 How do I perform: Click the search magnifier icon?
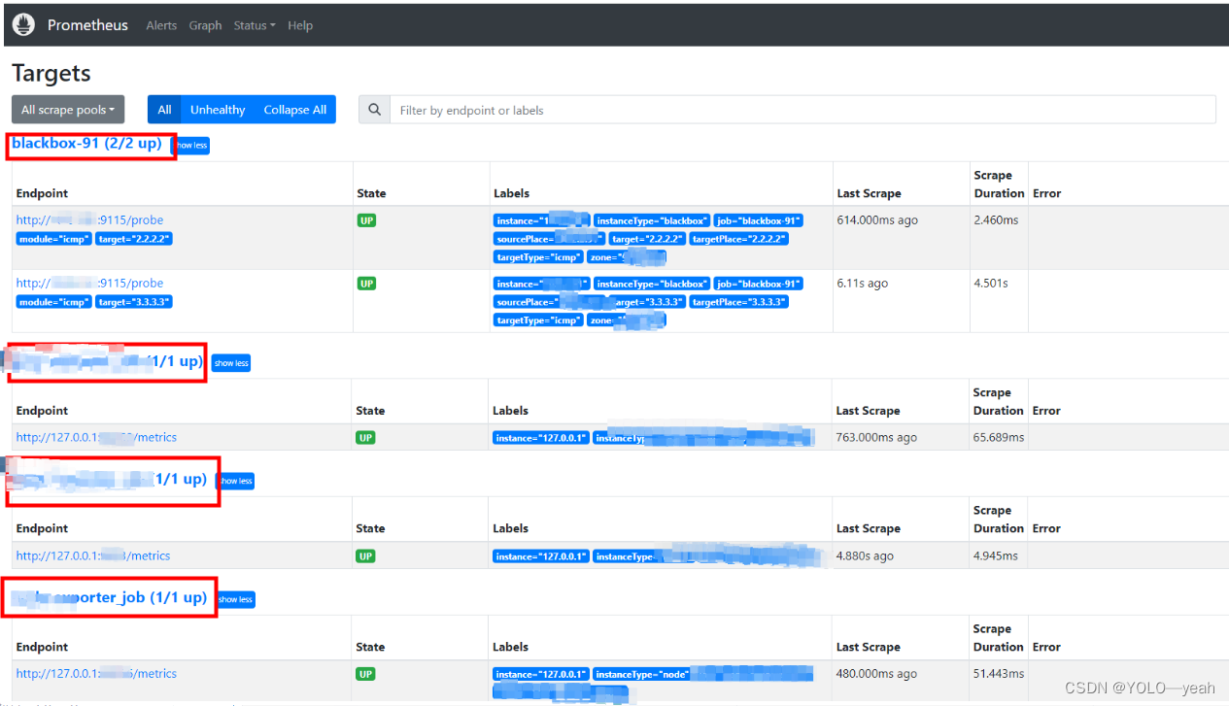tap(374, 110)
